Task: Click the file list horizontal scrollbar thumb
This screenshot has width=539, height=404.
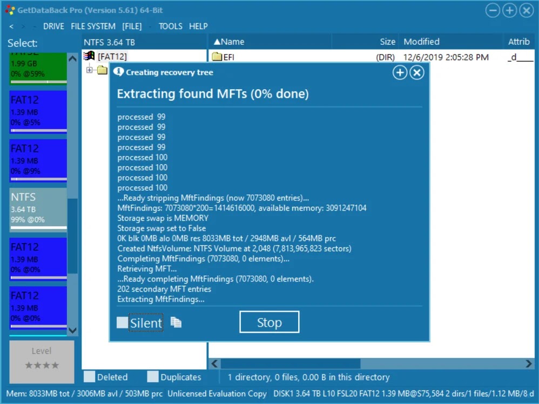Action: tap(291, 364)
